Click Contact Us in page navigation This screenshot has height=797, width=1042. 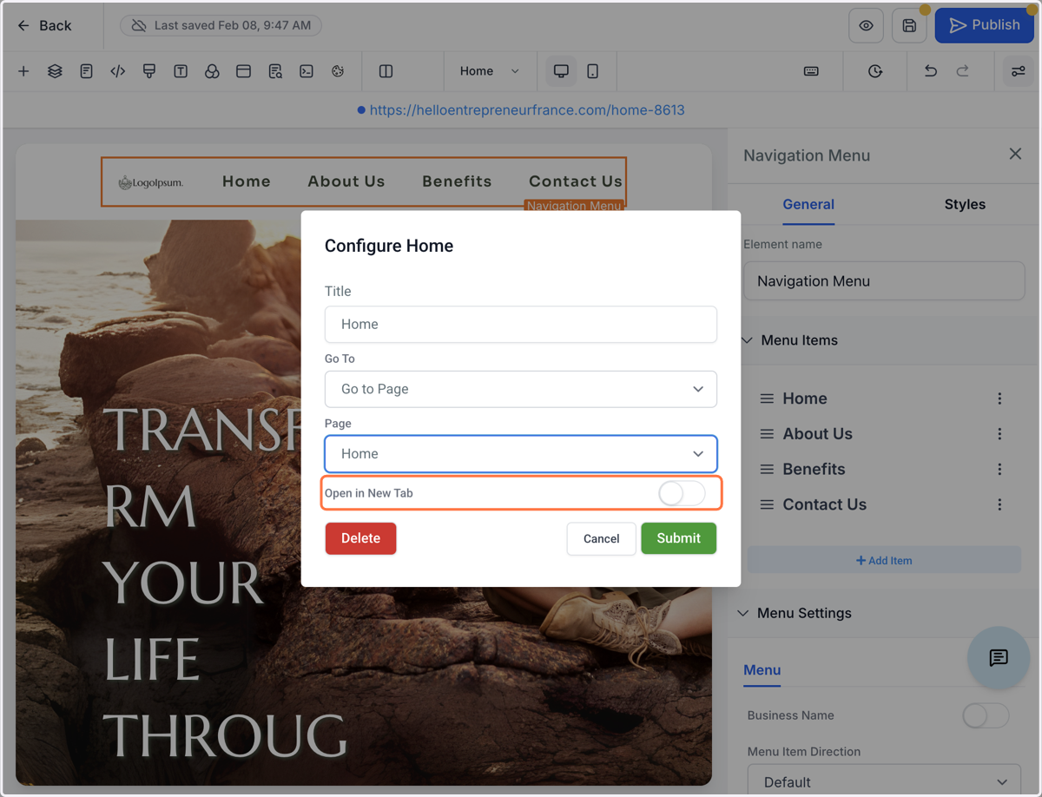tap(576, 181)
